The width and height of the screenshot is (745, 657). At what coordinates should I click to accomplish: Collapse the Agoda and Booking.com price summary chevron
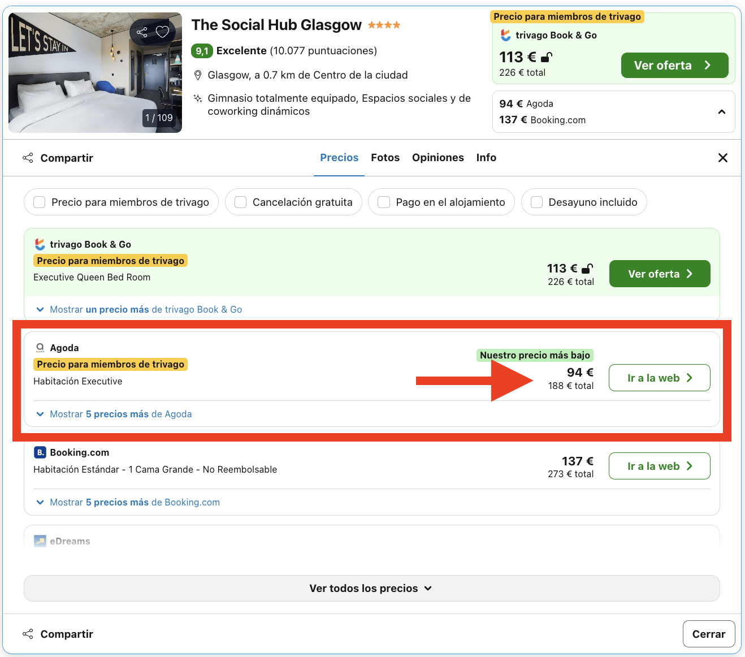[721, 112]
